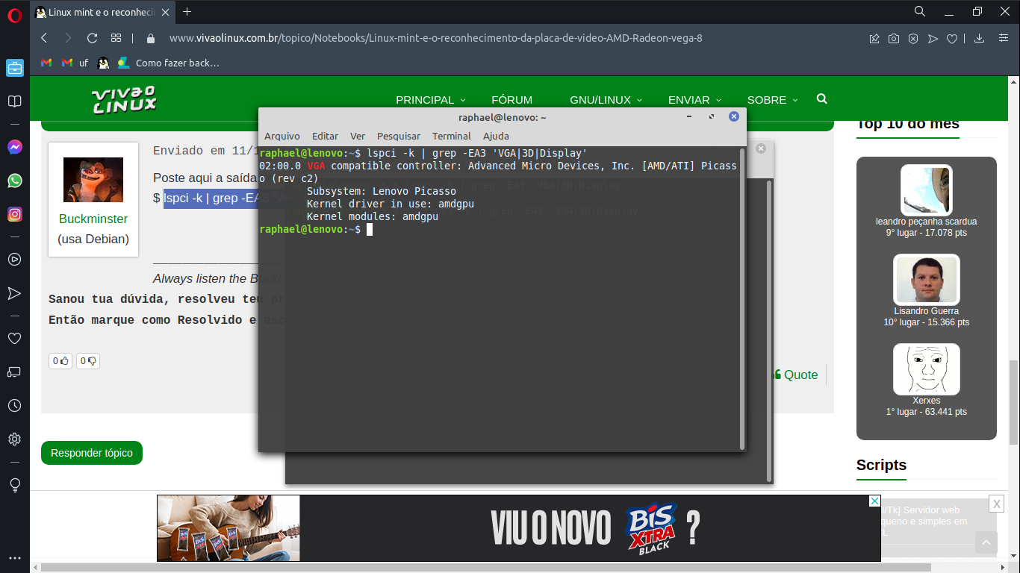Expand the PRINCIPAL site menu

[x=431, y=99]
